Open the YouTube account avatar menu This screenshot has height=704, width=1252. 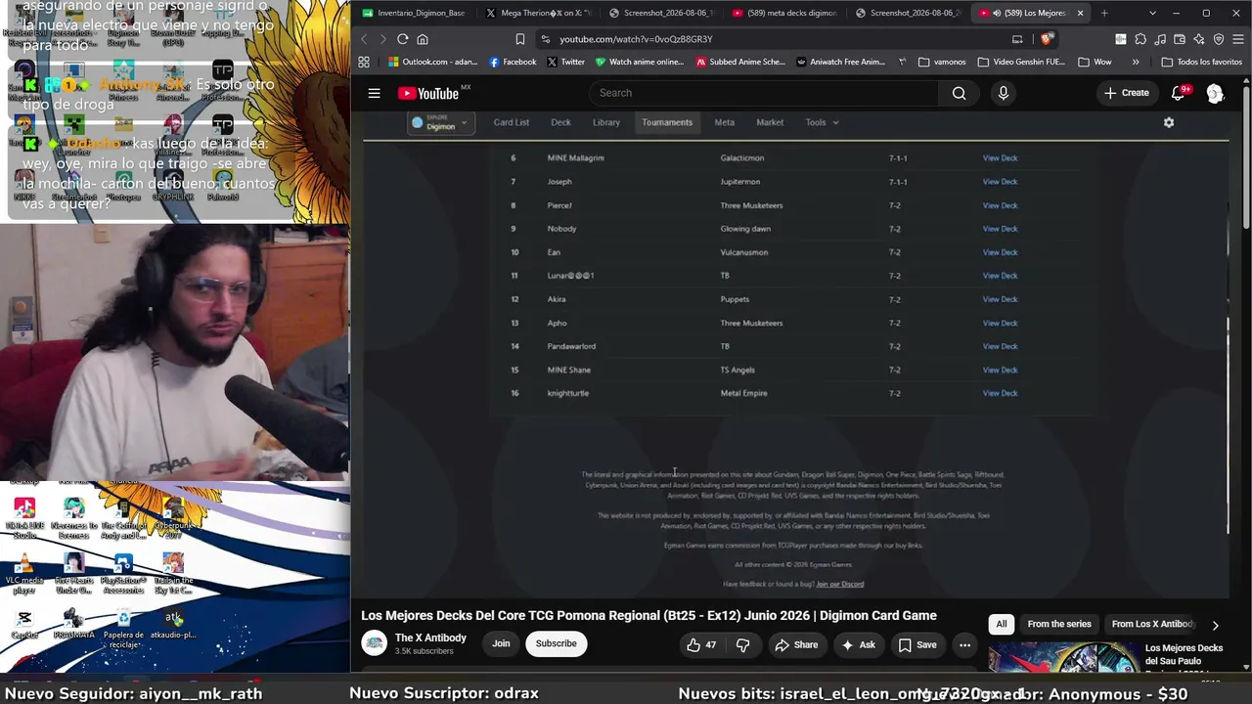click(1215, 93)
